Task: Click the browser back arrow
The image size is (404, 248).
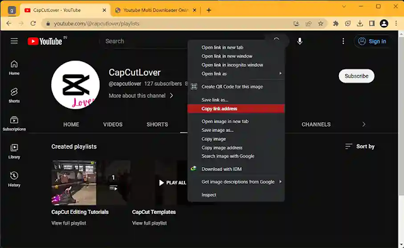Action: point(9,23)
